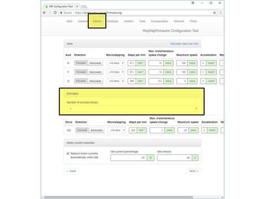Image resolution: width=265 pixels, height=199 pixels.
Task: Open E0 drive microstepping dropdown
Action: click(x=117, y=130)
